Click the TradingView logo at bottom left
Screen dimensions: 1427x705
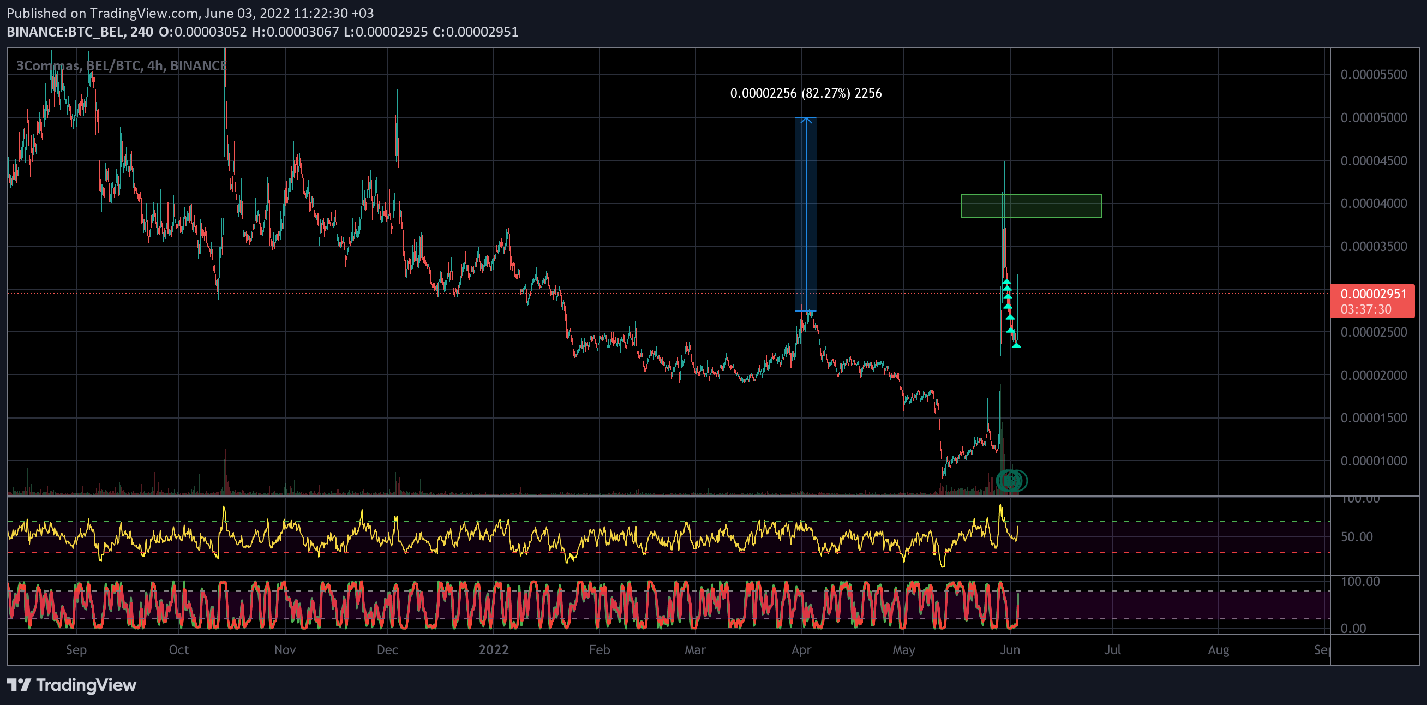click(x=71, y=685)
